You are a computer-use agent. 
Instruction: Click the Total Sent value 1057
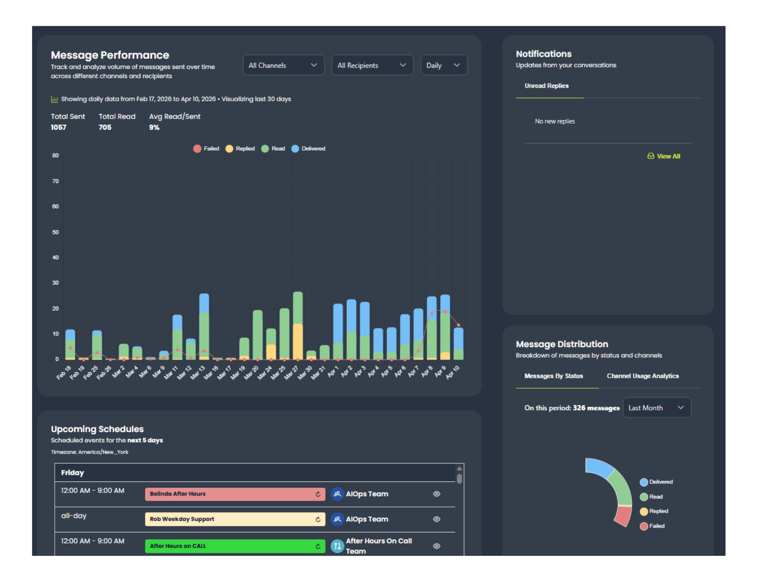59,127
